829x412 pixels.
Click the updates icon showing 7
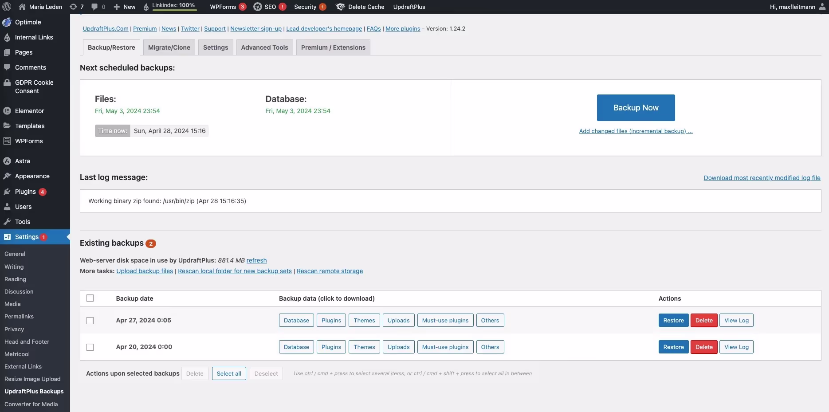point(73,7)
